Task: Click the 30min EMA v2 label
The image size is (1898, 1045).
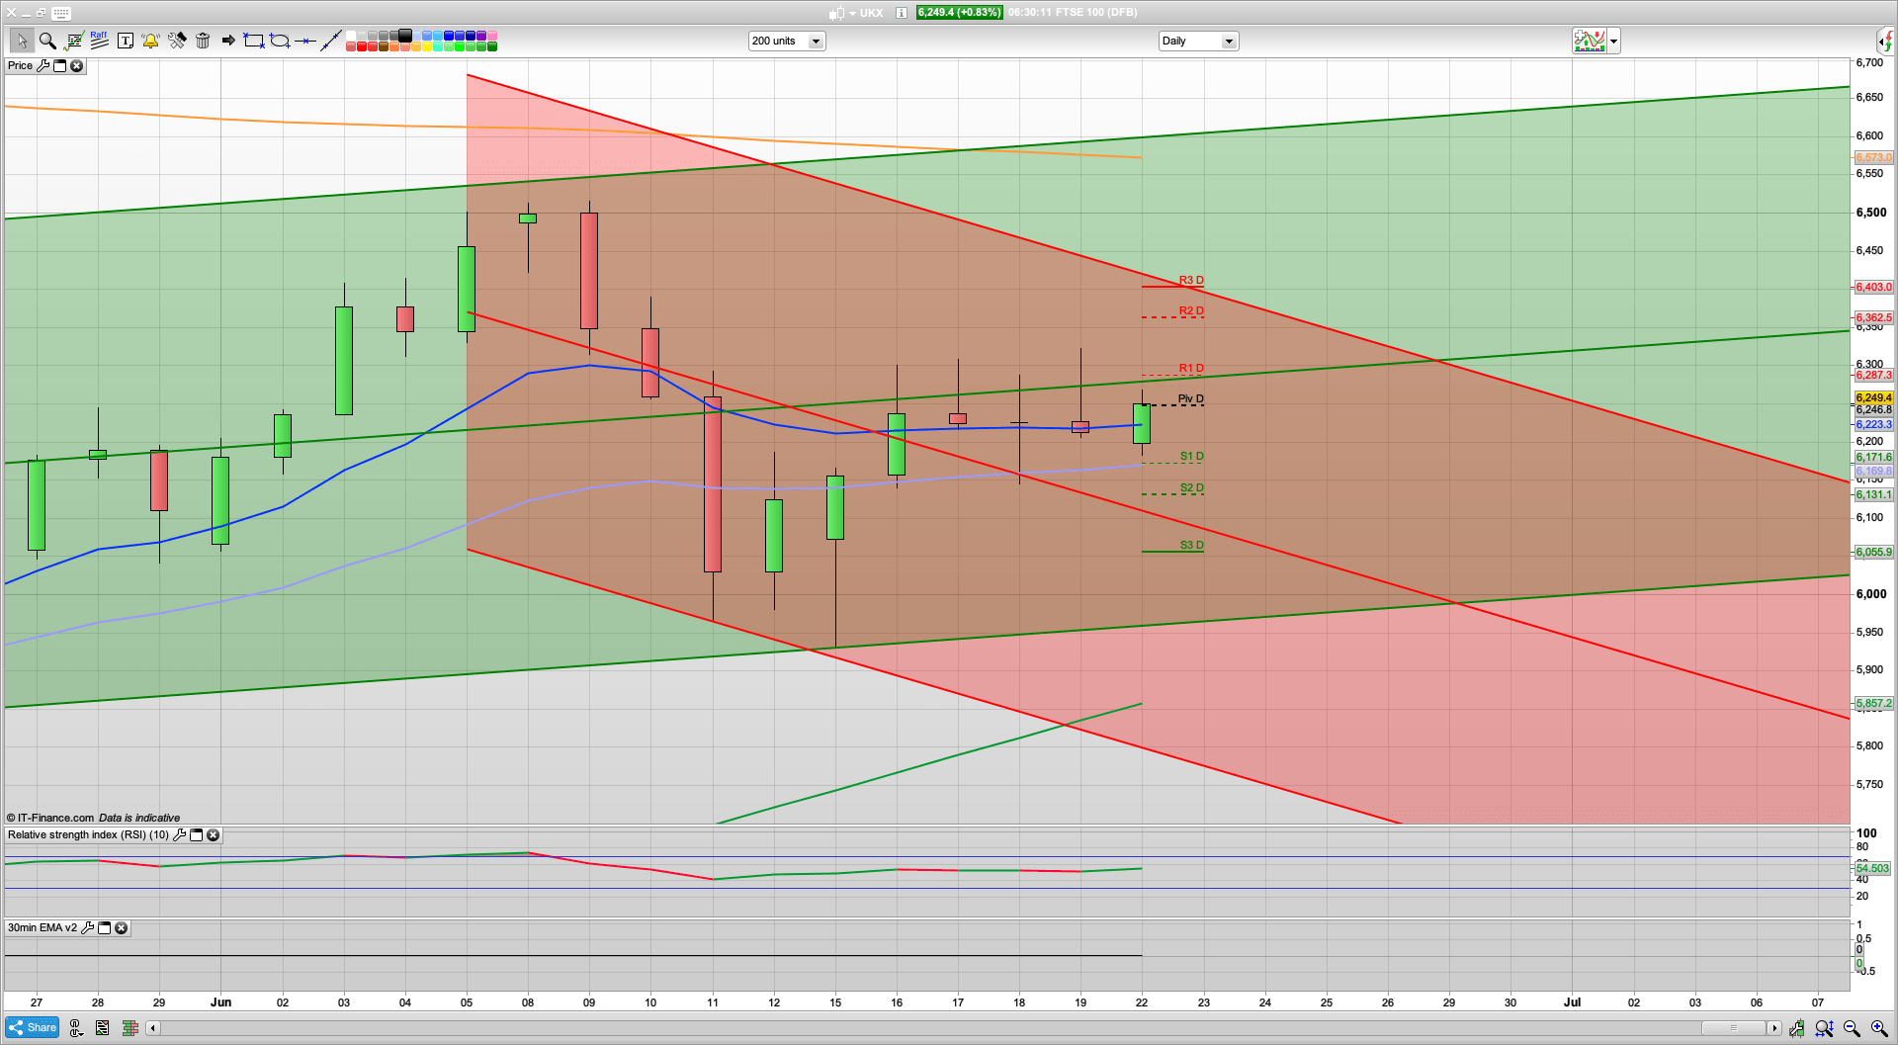Action: (43, 927)
